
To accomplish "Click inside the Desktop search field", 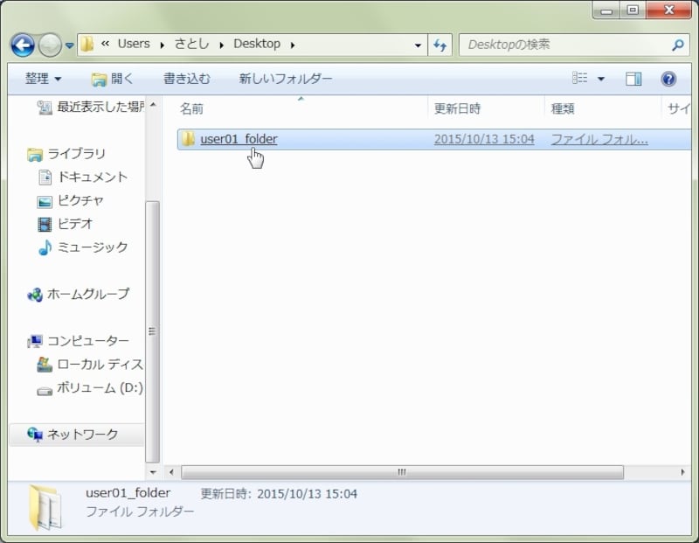I will point(564,45).
